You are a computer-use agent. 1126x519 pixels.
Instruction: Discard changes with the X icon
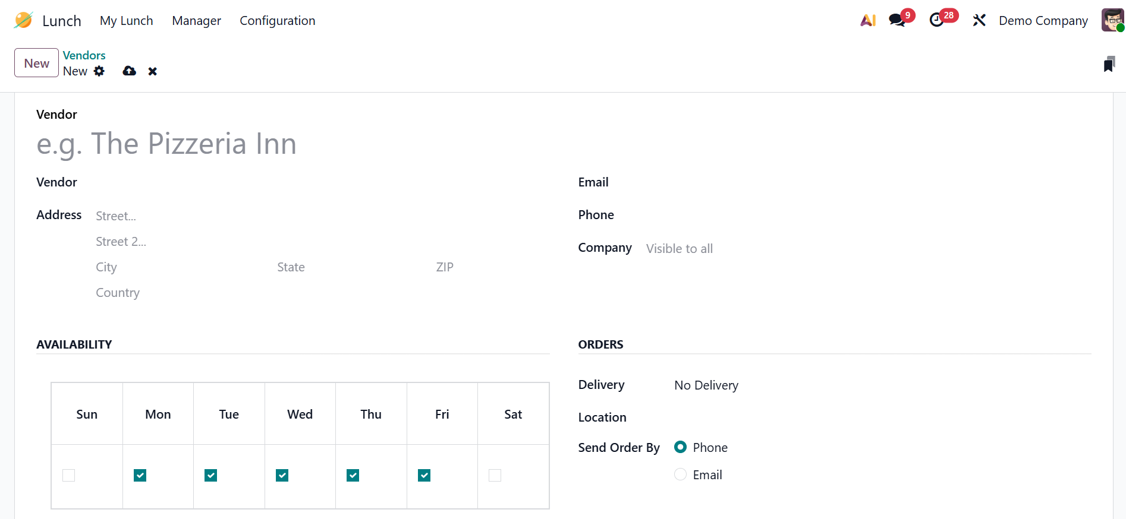click(x=153, y=71)
